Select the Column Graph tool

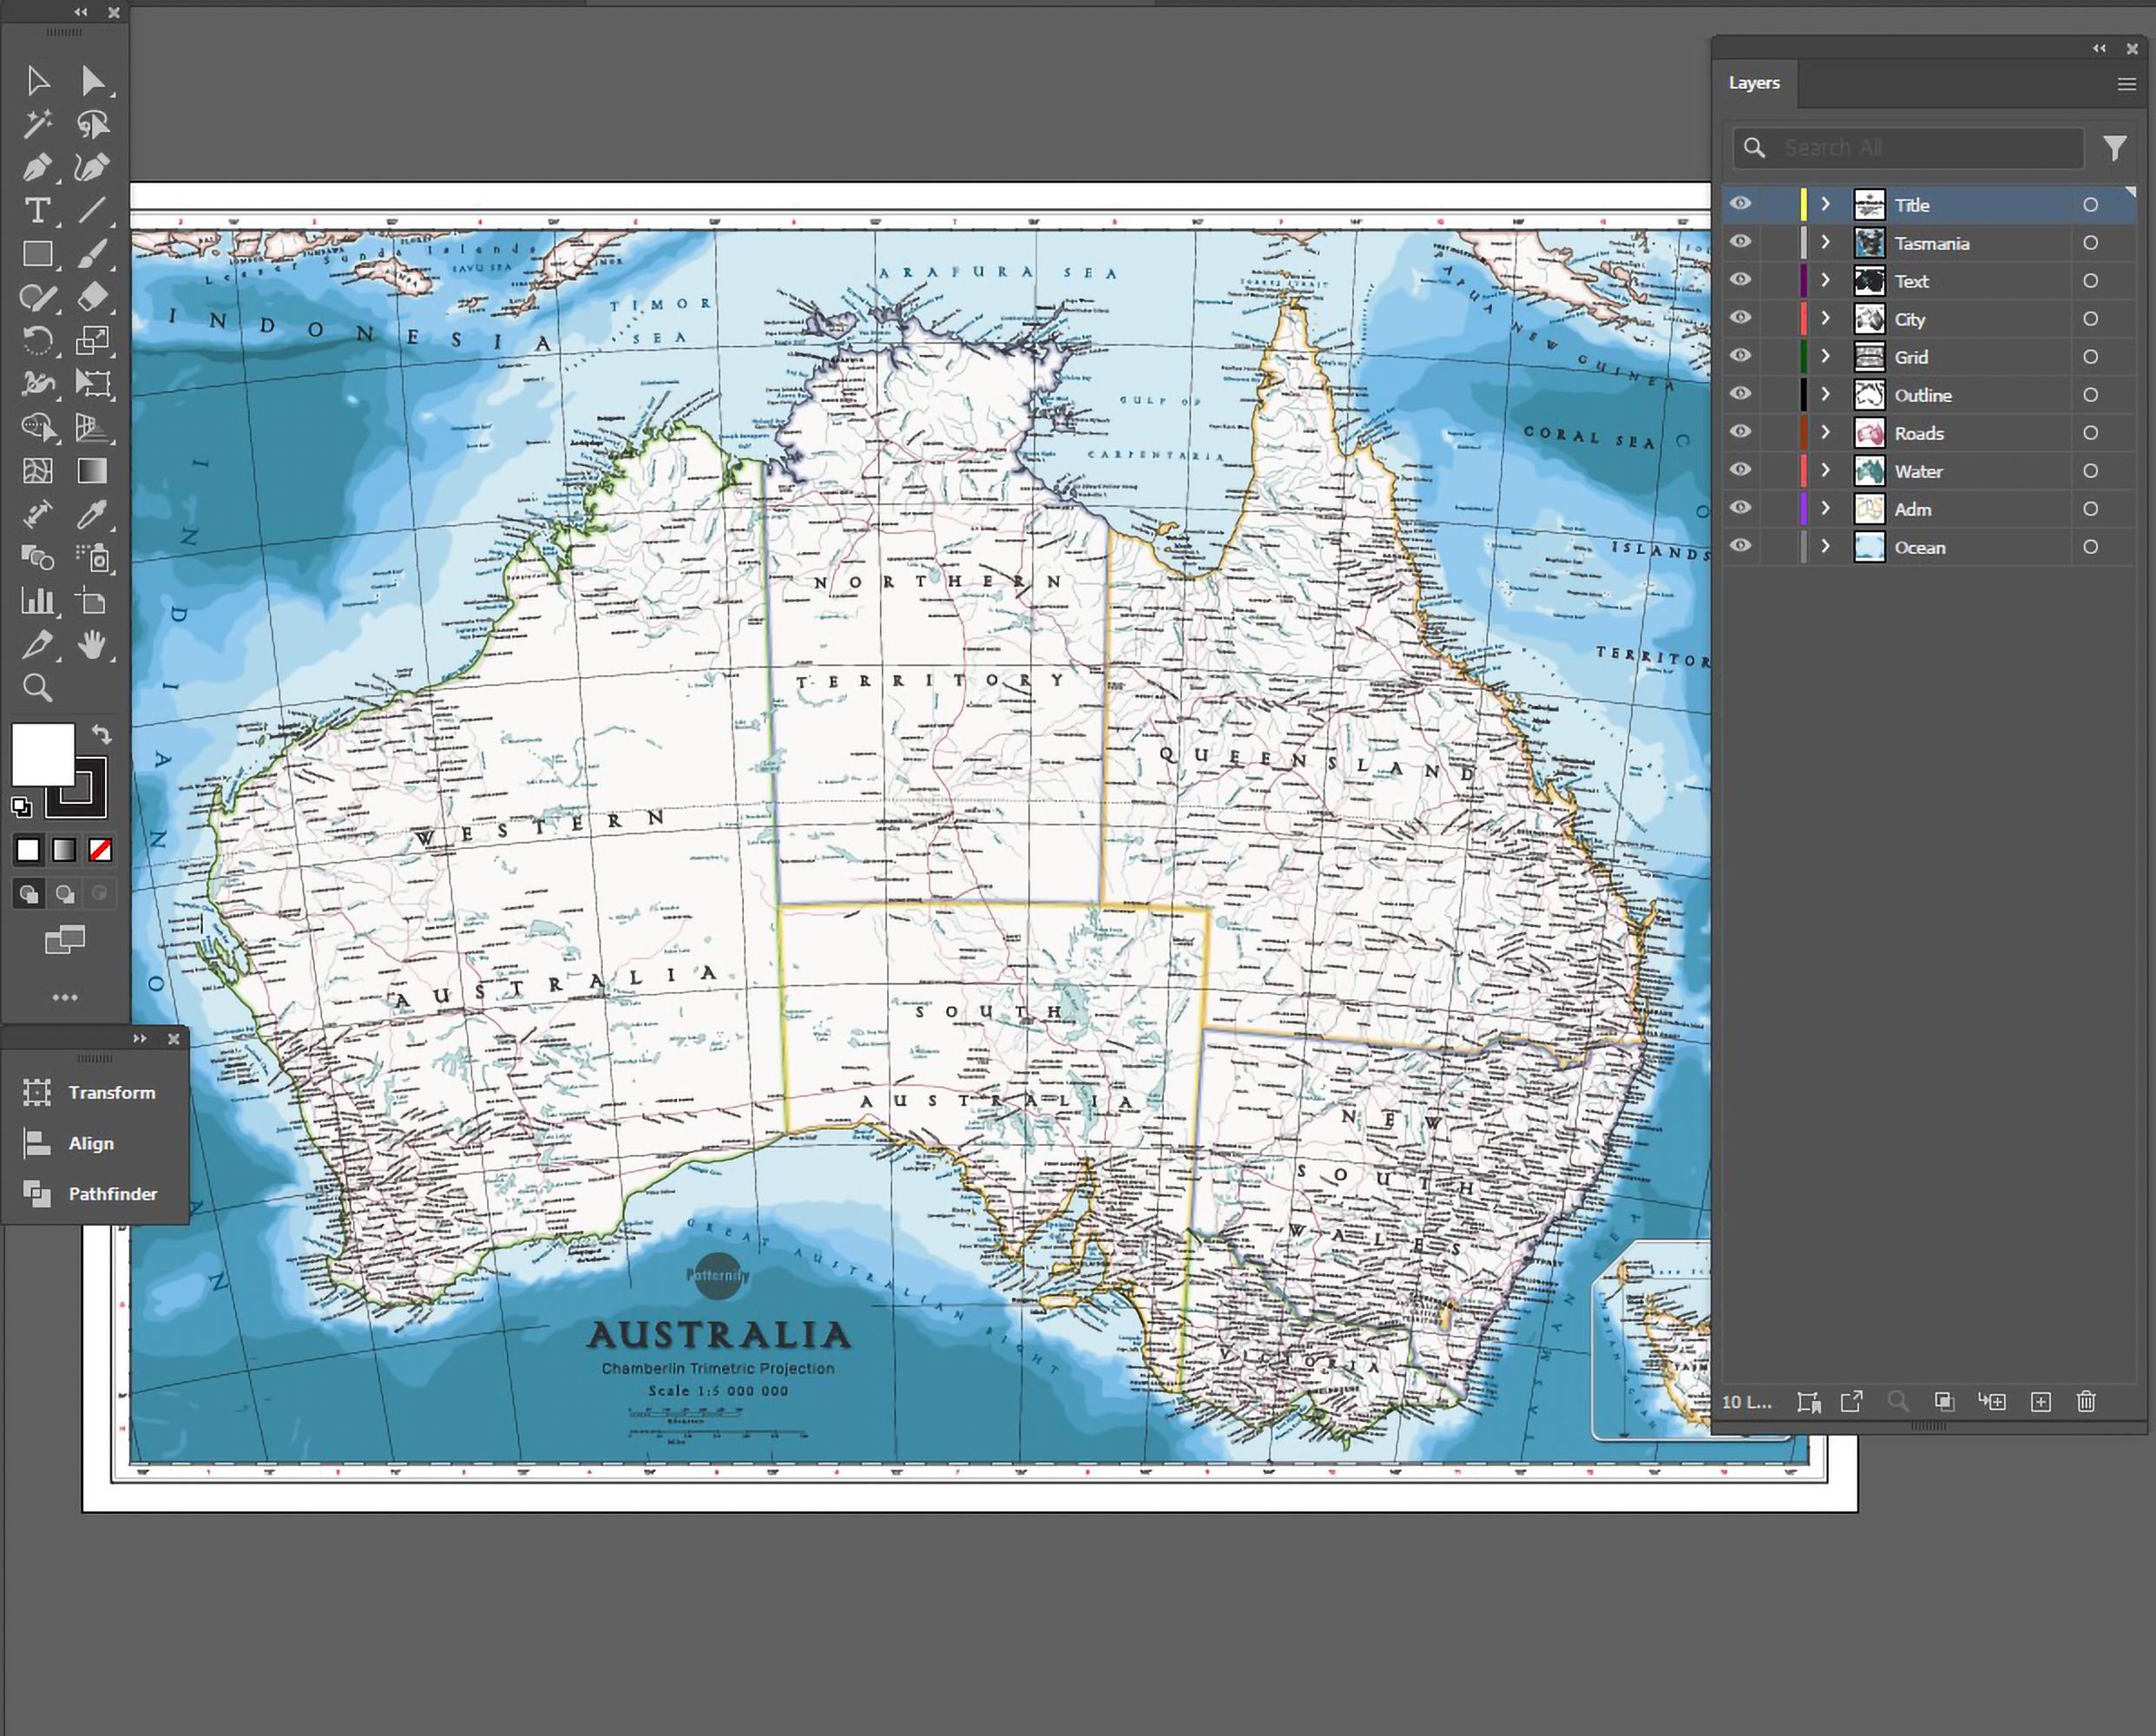coord(38,600)
